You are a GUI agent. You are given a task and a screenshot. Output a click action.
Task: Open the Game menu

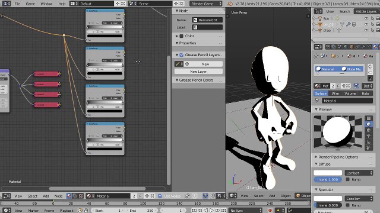pos(30,4)
